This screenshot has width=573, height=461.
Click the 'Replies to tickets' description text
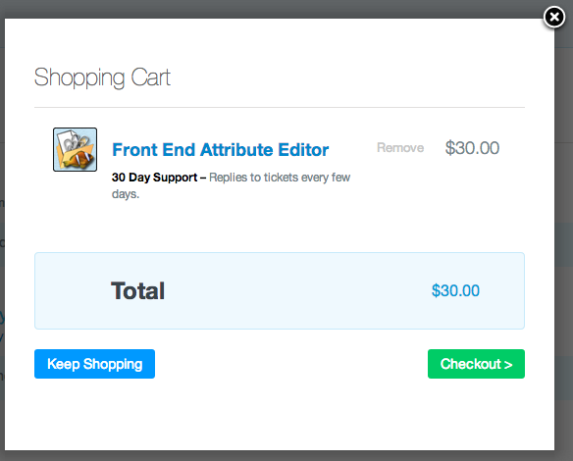click(253, 178)
